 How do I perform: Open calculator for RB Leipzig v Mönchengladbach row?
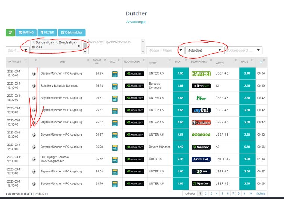pos(115,160)
